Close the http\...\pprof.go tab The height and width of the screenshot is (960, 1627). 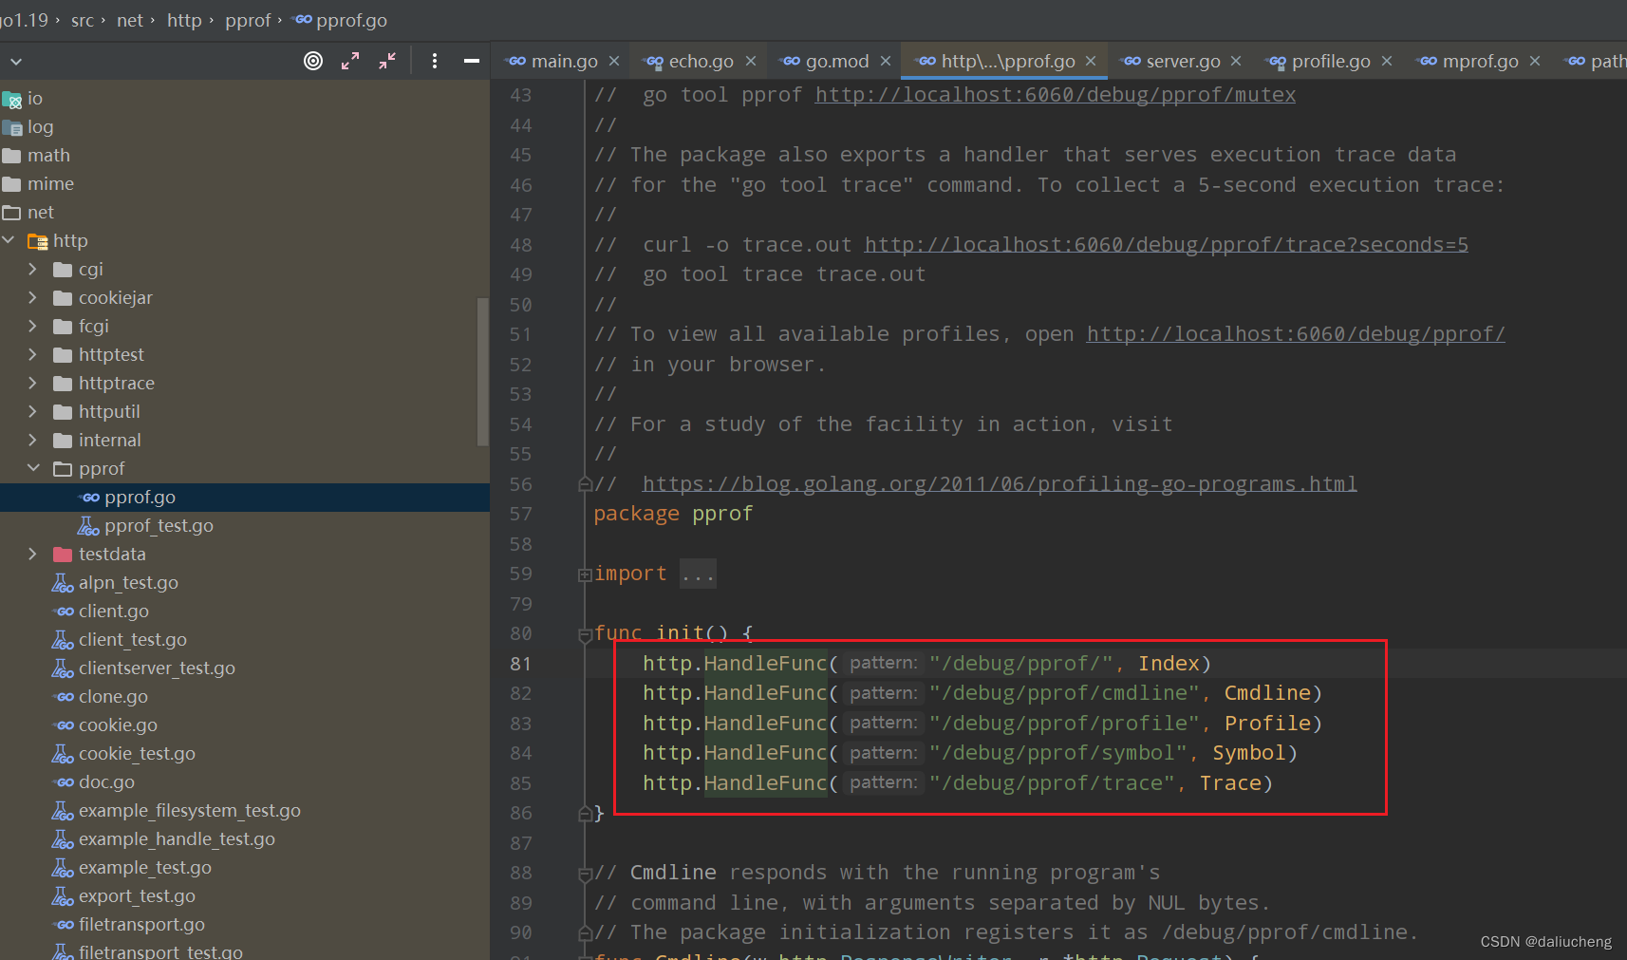1091,61
